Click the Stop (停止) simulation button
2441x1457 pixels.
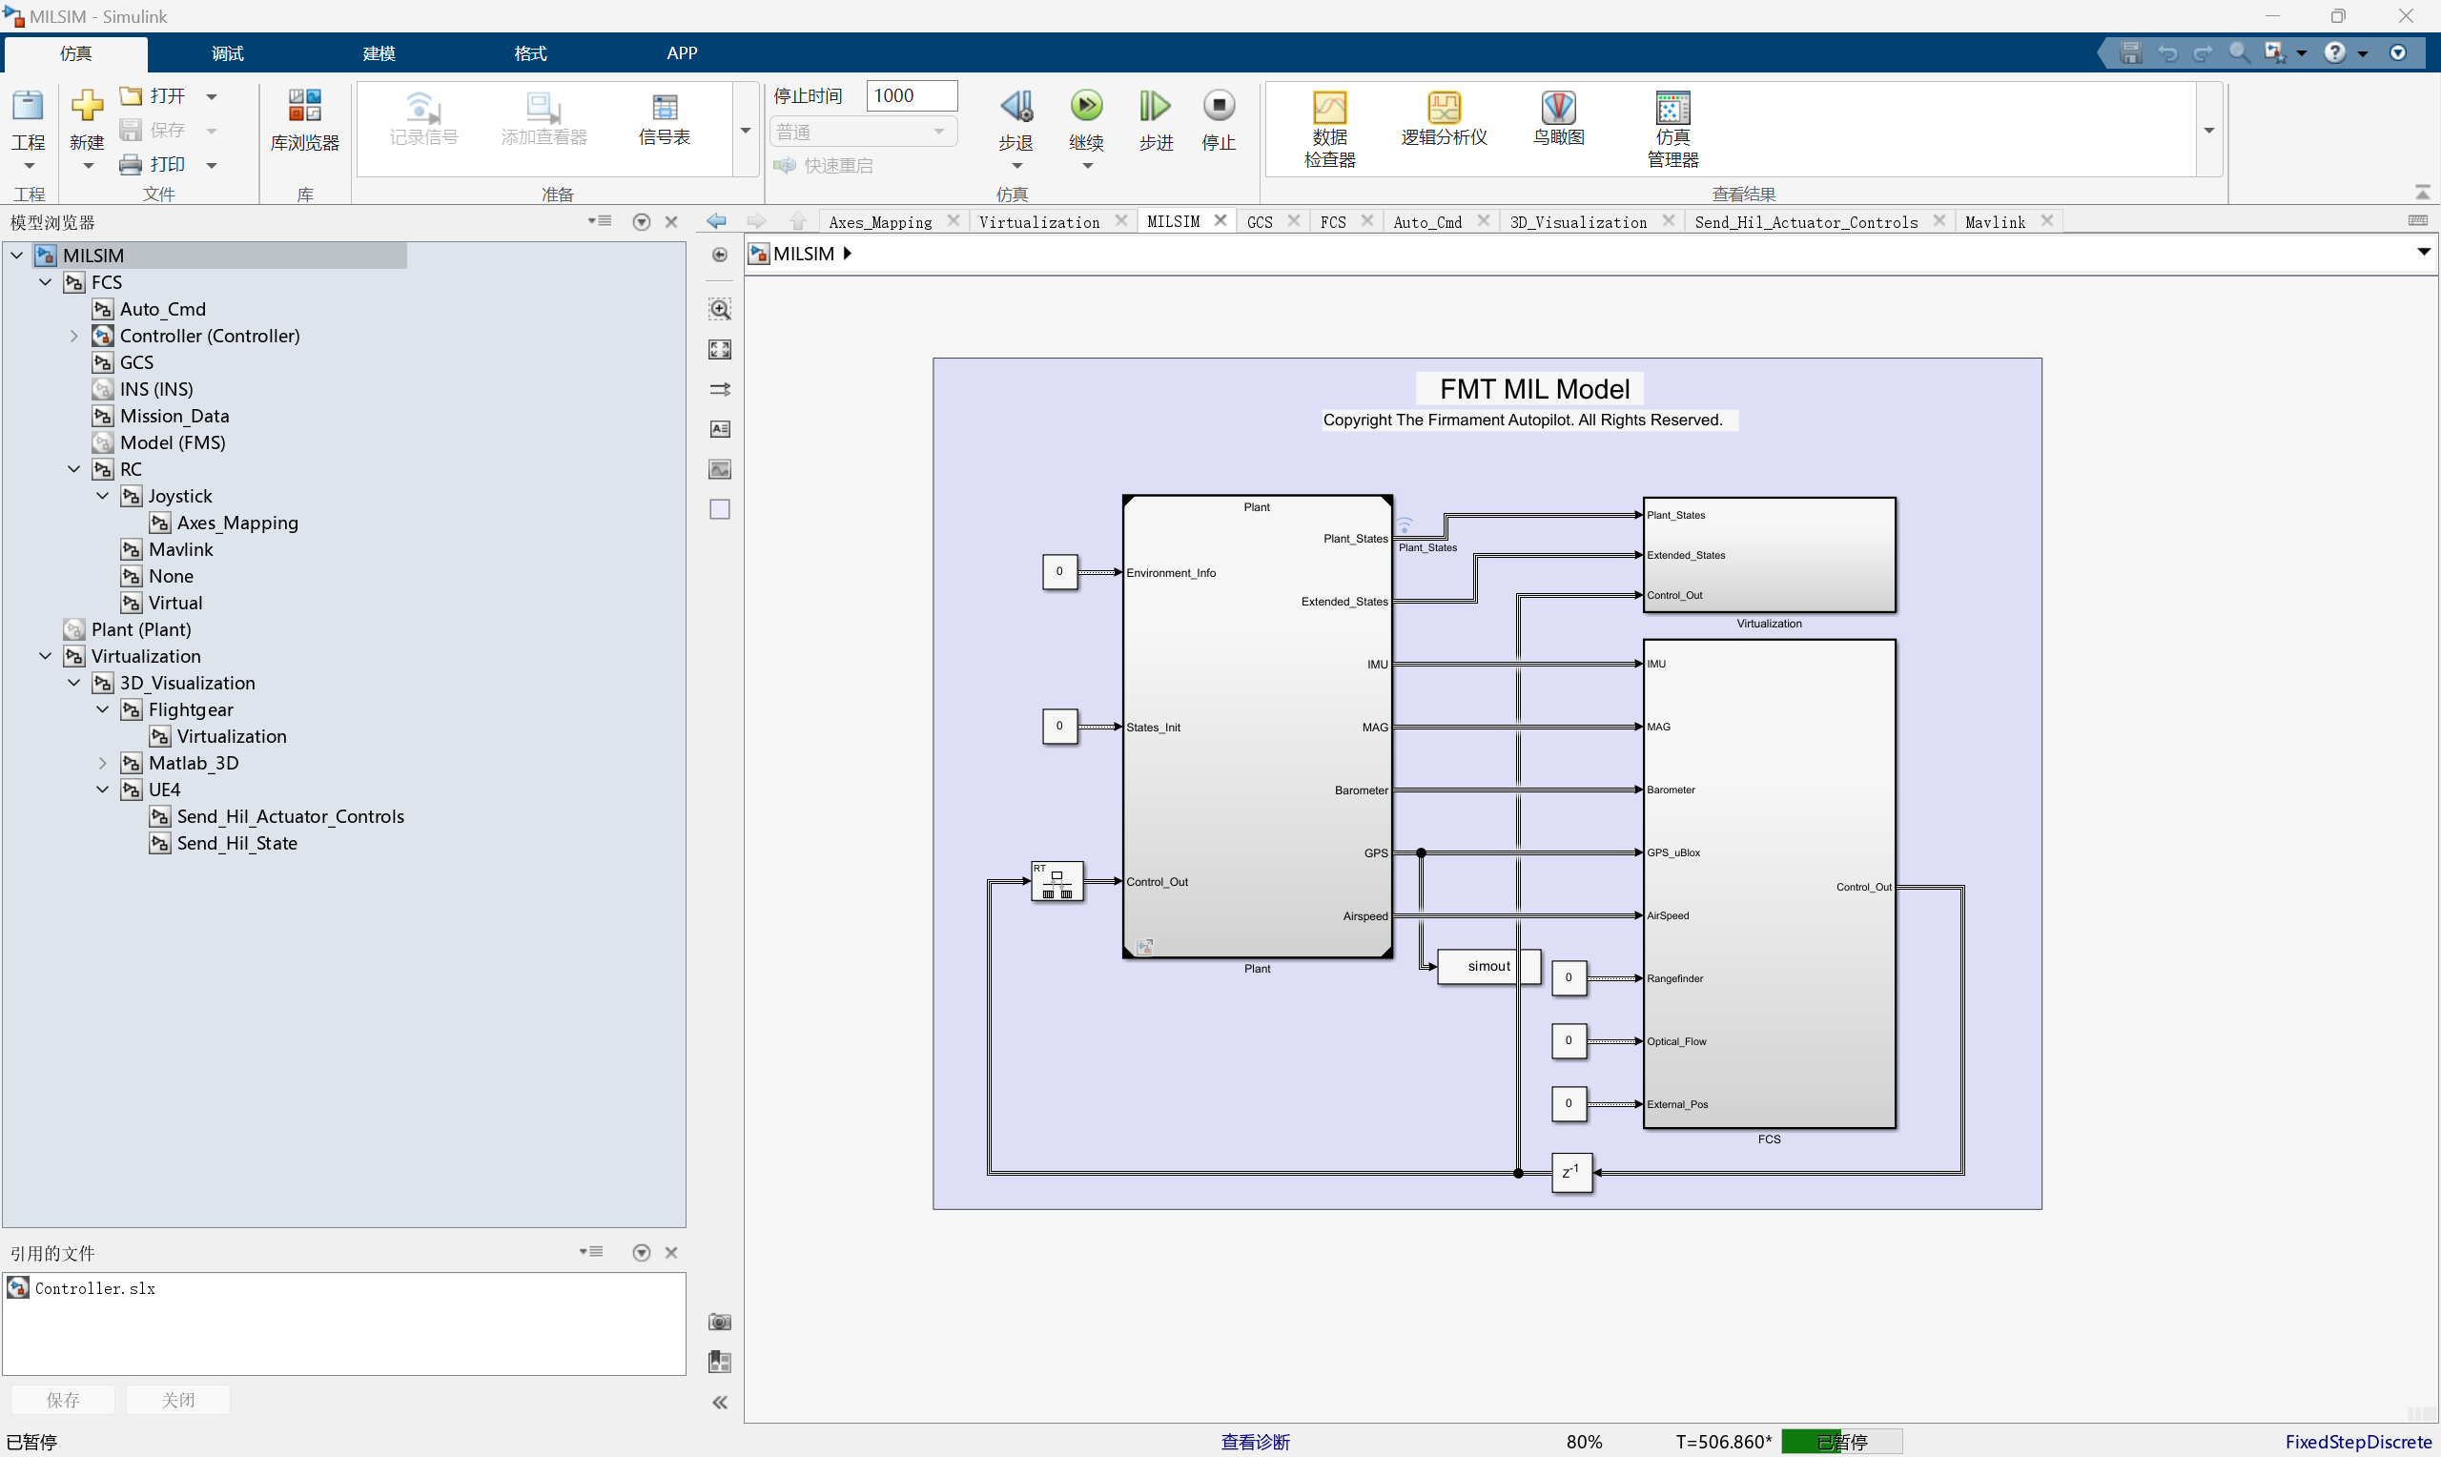pos(1218,120)
